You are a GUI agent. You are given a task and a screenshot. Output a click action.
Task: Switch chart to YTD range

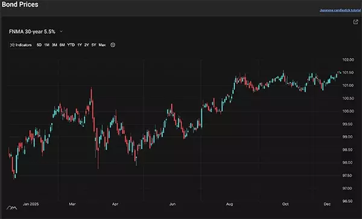pos(71,45)
